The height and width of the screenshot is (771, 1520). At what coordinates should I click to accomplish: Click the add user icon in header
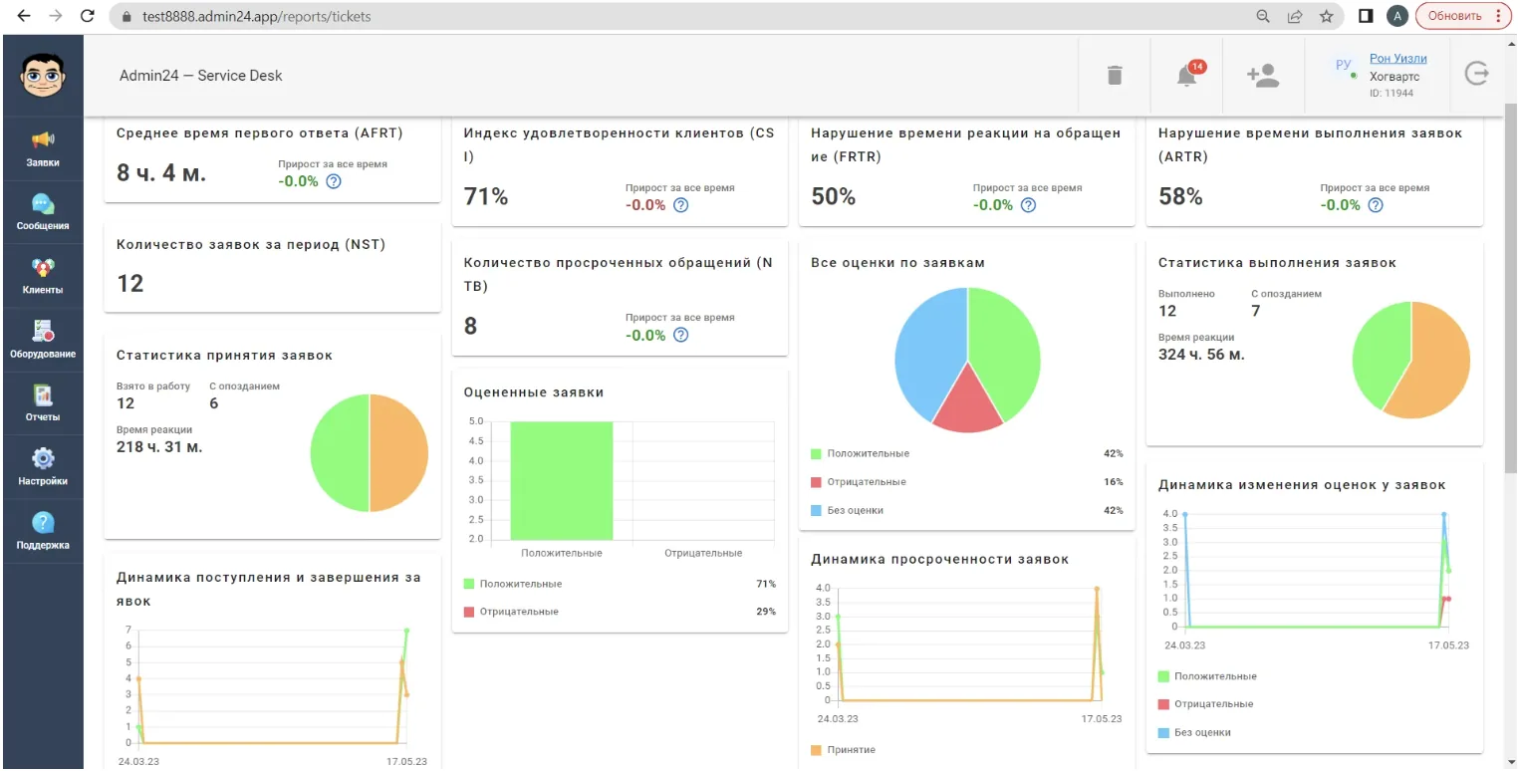click(1262, 76)
